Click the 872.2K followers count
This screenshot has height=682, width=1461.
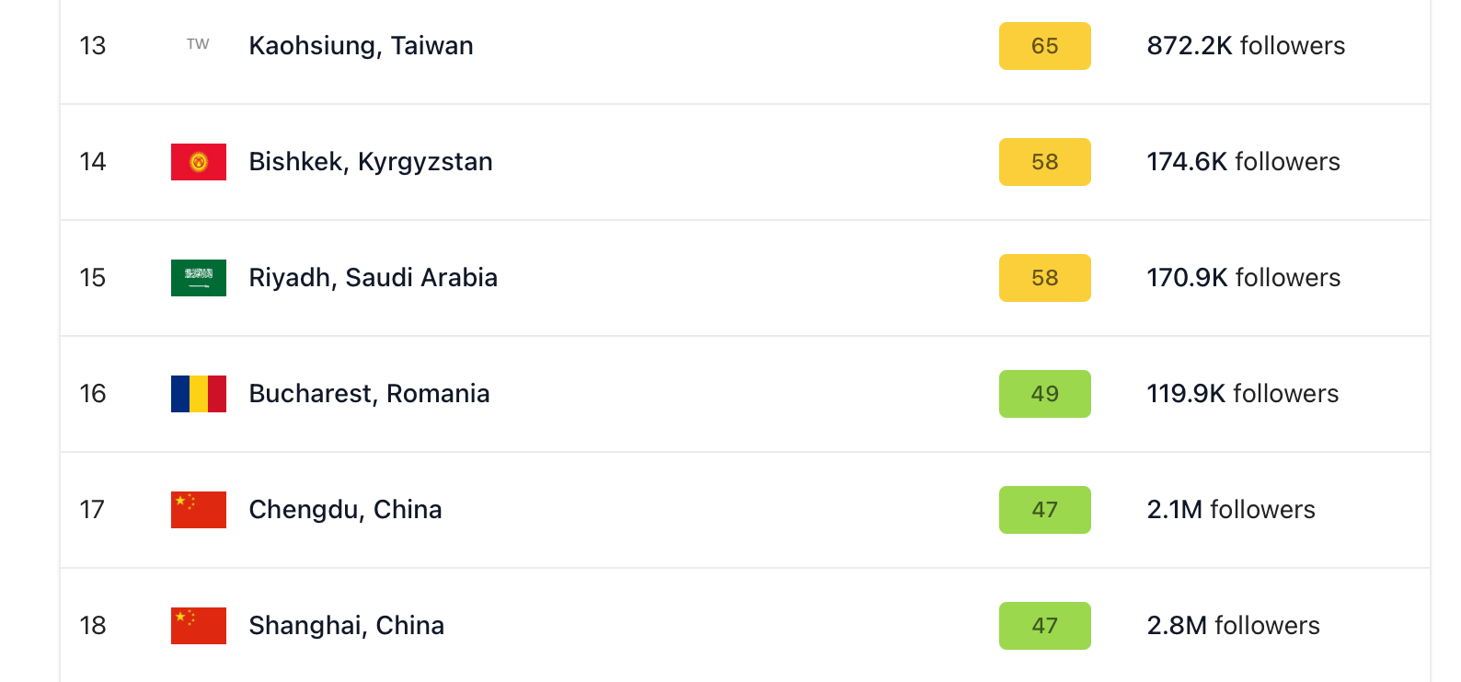[1245, 46]
